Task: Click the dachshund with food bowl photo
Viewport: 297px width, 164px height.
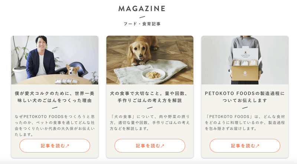Action: pos(150,60)
